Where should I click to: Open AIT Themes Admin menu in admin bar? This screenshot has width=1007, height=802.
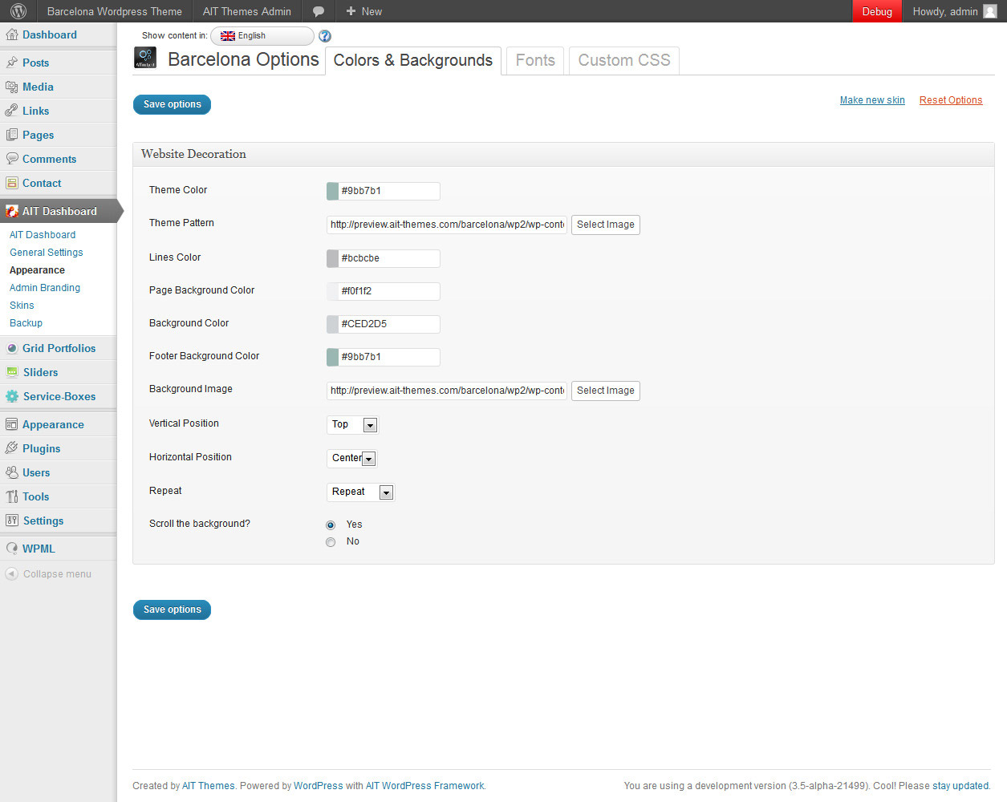(247, 11)
